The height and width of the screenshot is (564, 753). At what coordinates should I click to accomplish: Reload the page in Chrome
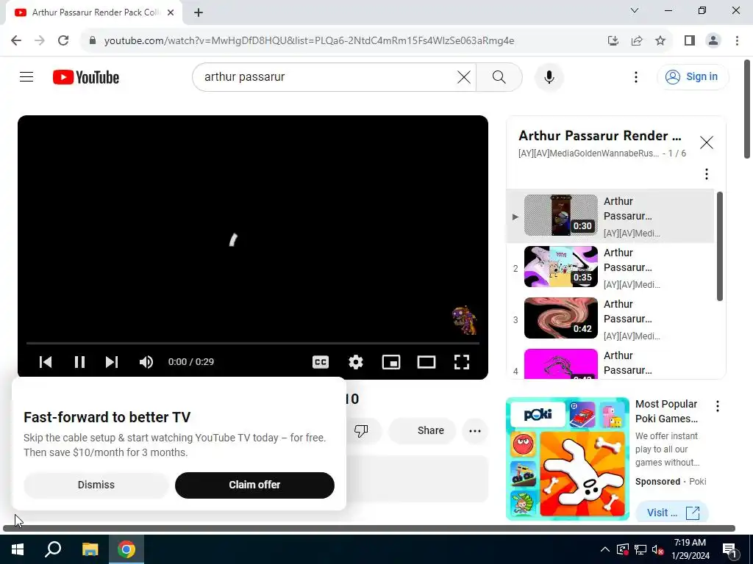[63, 40]
